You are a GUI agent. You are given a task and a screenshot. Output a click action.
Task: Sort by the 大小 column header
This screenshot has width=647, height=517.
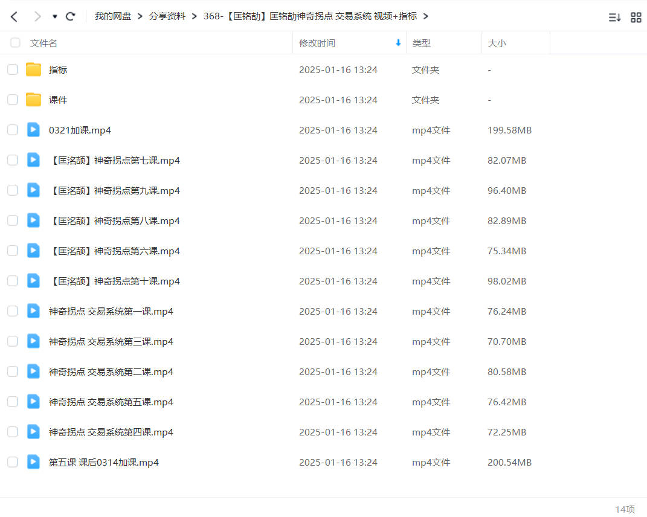(497, 43)
